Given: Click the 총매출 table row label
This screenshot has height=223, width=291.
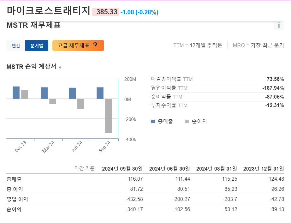Looking at the screenshot, I should coord(14,179).
